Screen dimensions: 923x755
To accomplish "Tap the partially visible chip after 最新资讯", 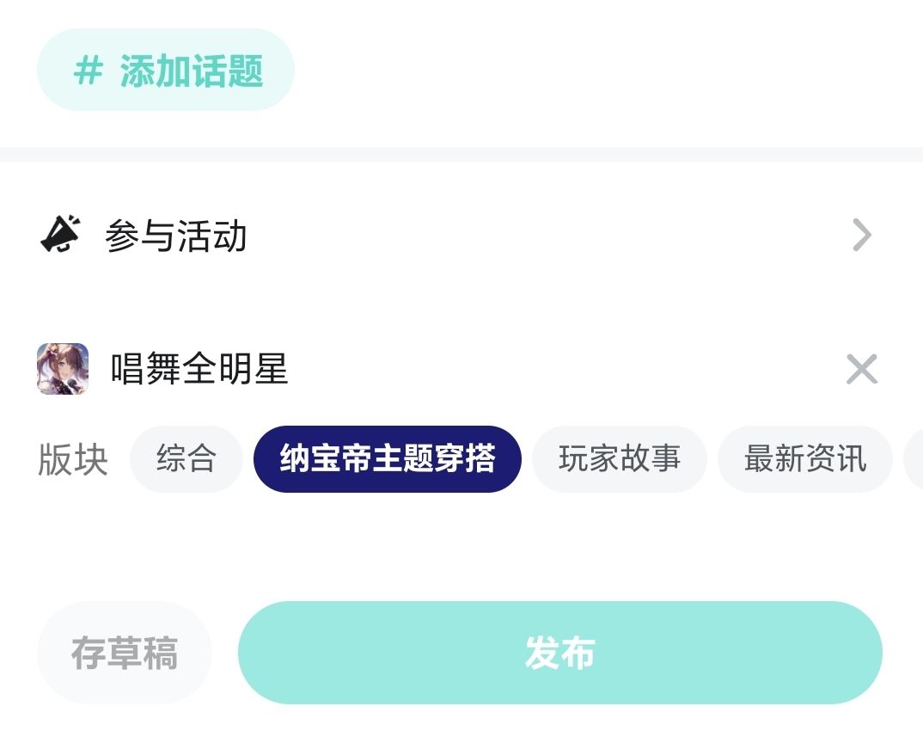I will click(914, 459).
